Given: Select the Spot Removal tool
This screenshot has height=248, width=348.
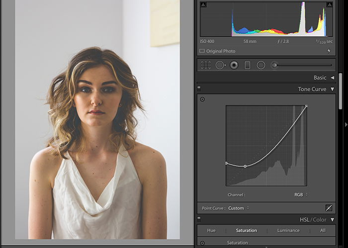Looking at the screenshot, I should tap(220, 65).
